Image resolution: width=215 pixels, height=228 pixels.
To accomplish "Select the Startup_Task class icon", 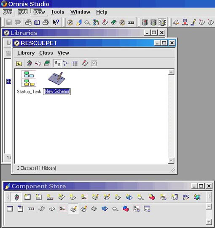I will 29,79.
